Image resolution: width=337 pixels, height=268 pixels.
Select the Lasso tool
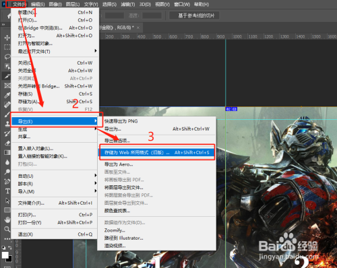pos(7,57)
